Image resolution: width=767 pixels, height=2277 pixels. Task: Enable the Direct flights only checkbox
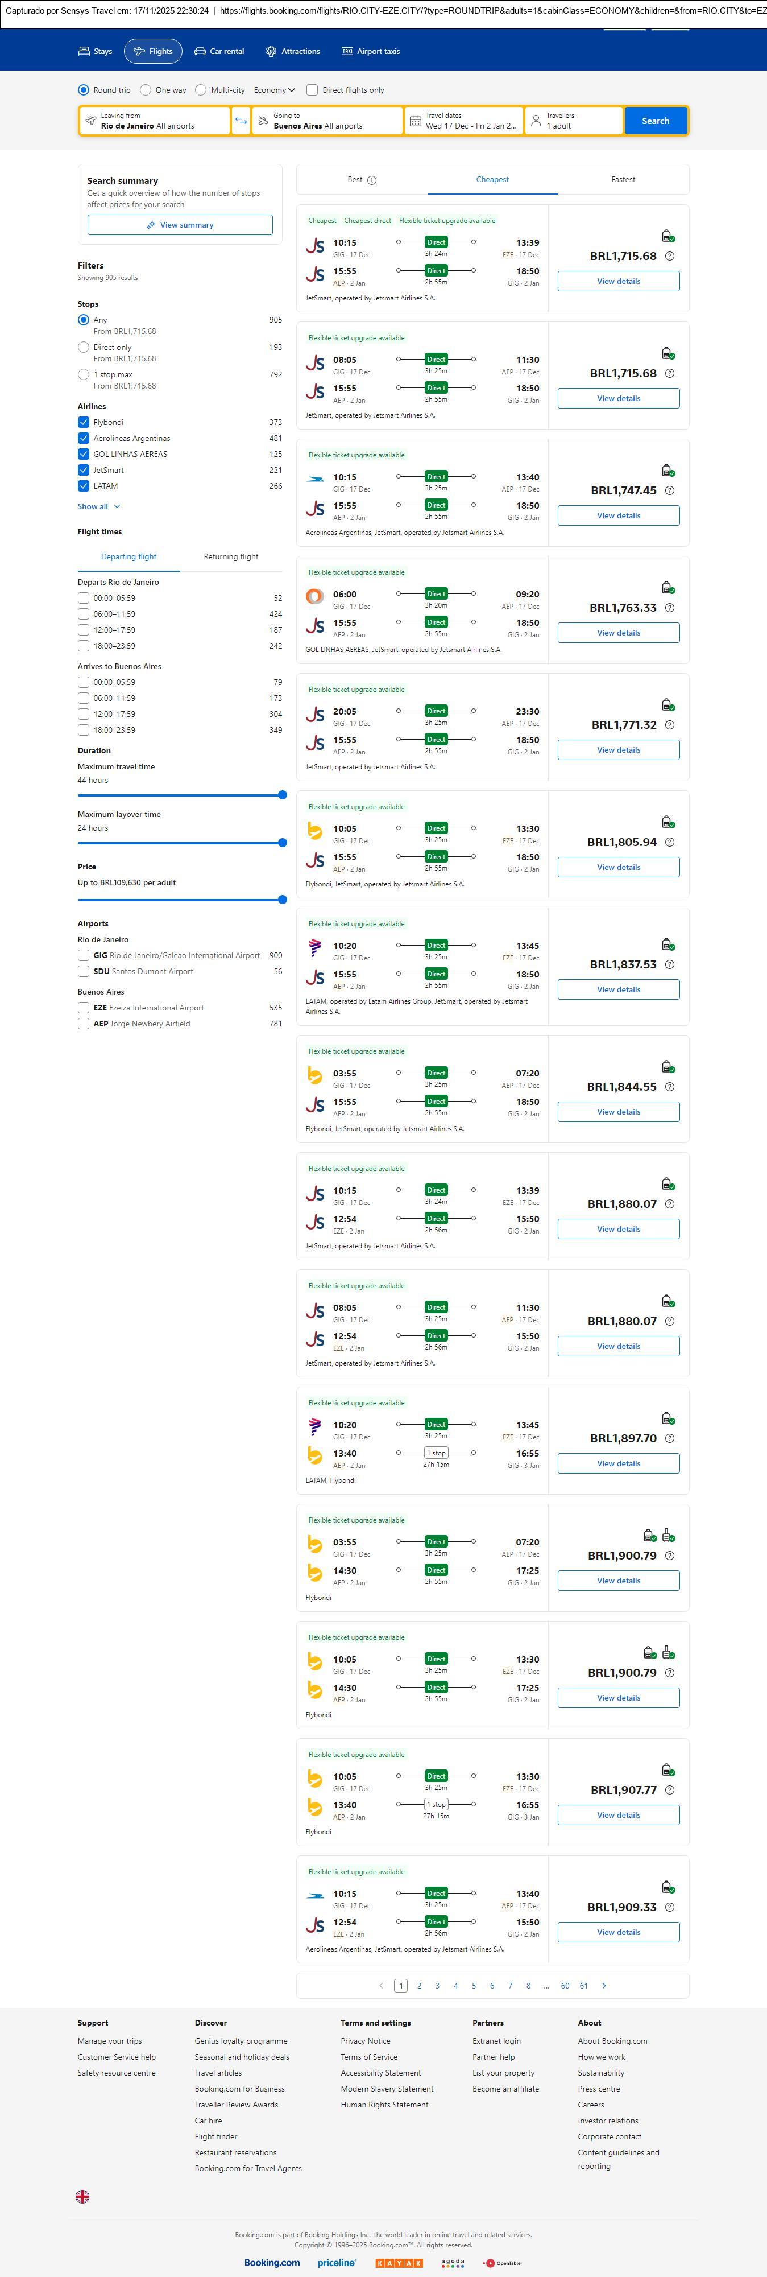pyautogui.click(x=312, y=90)
